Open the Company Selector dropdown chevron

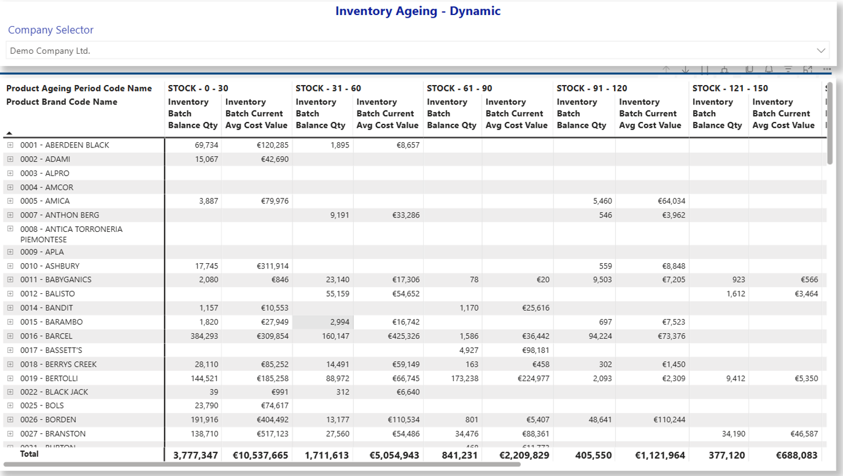point(820,50)
